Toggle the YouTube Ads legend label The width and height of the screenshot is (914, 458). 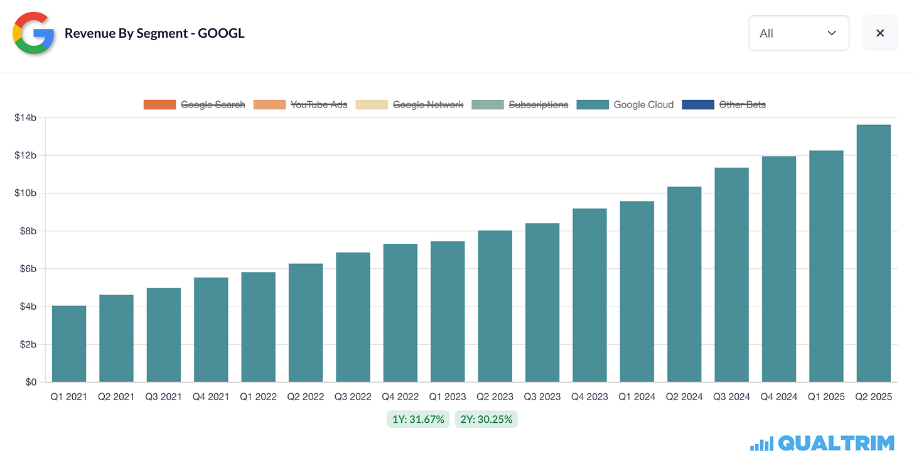pos(319,105)
